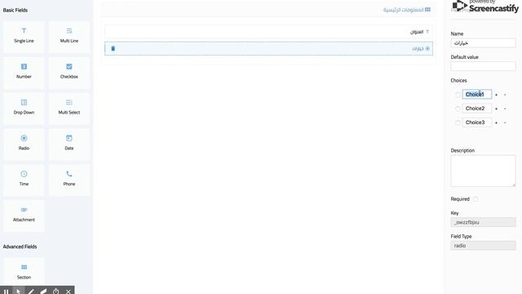The width and height of the screenshot is (522, 294).
Task: Click the Description text area
Action: (x=483, y=171)
